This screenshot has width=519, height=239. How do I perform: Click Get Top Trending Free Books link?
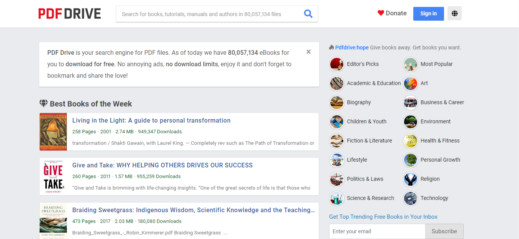click(x=383, y=217)
